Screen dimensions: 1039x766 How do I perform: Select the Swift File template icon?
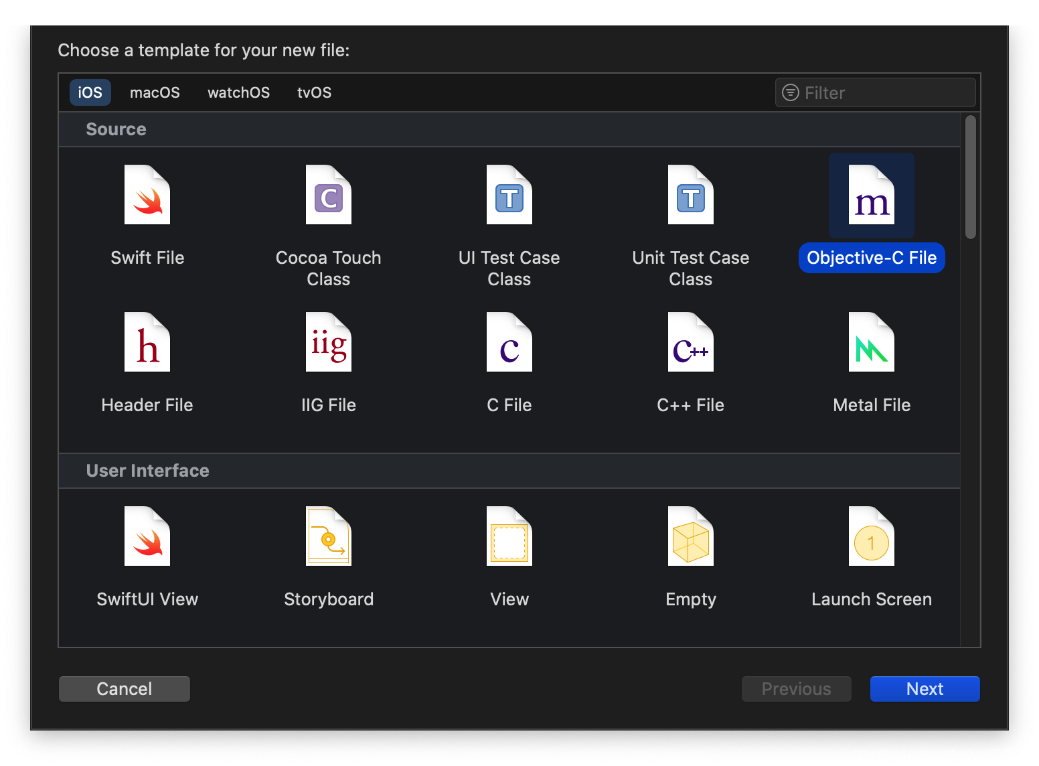(147, 195)
